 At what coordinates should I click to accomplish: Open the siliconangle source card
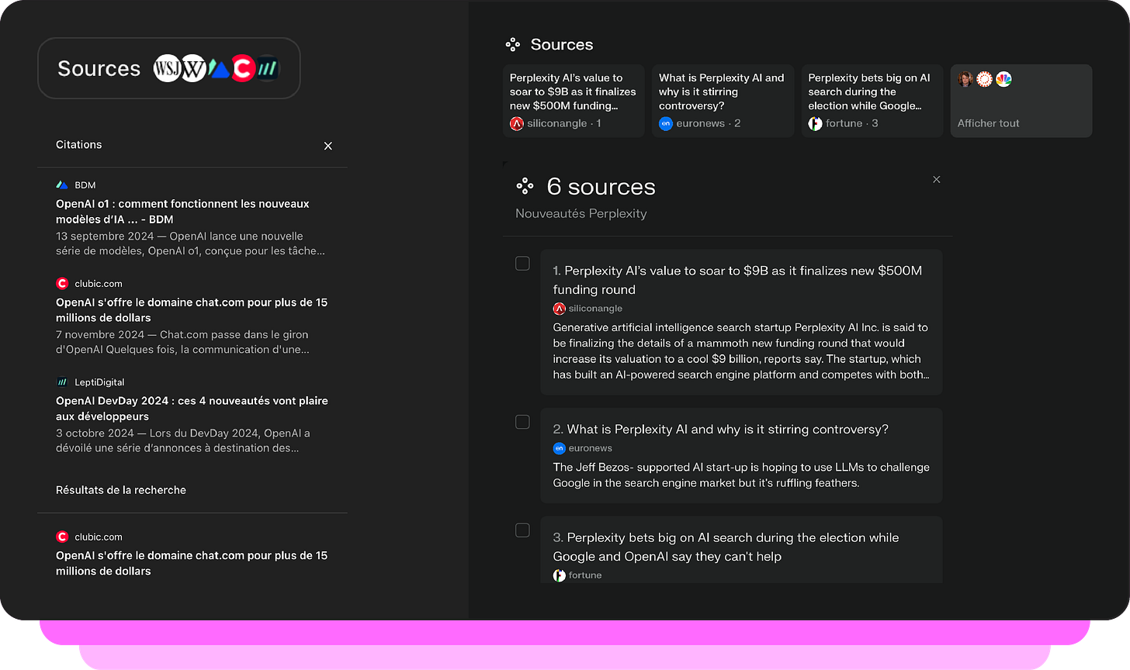[574, 101]
